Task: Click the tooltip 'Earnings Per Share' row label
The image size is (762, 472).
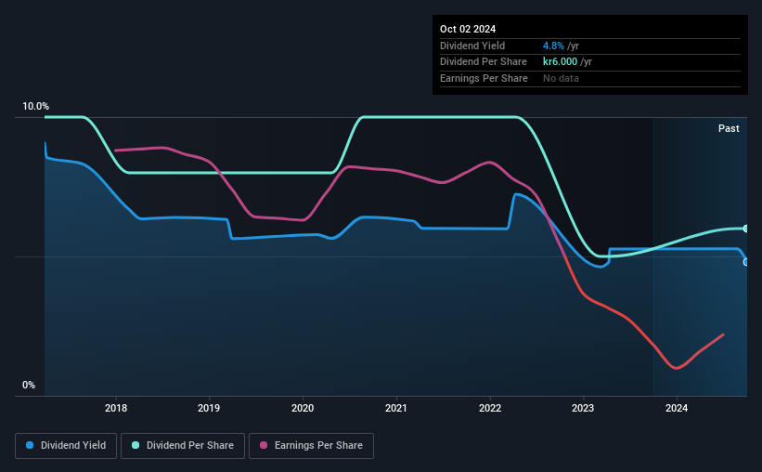Action: tap(484, 78)
